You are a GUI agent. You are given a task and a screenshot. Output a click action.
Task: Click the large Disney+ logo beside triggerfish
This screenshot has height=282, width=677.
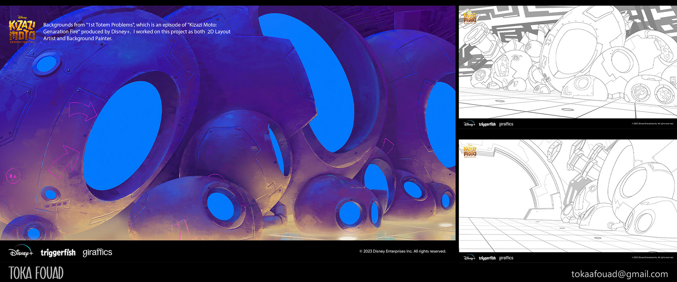click(x=21, y=252)
